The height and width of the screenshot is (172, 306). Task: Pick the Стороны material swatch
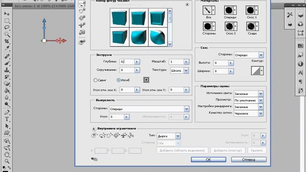(209, 26)
